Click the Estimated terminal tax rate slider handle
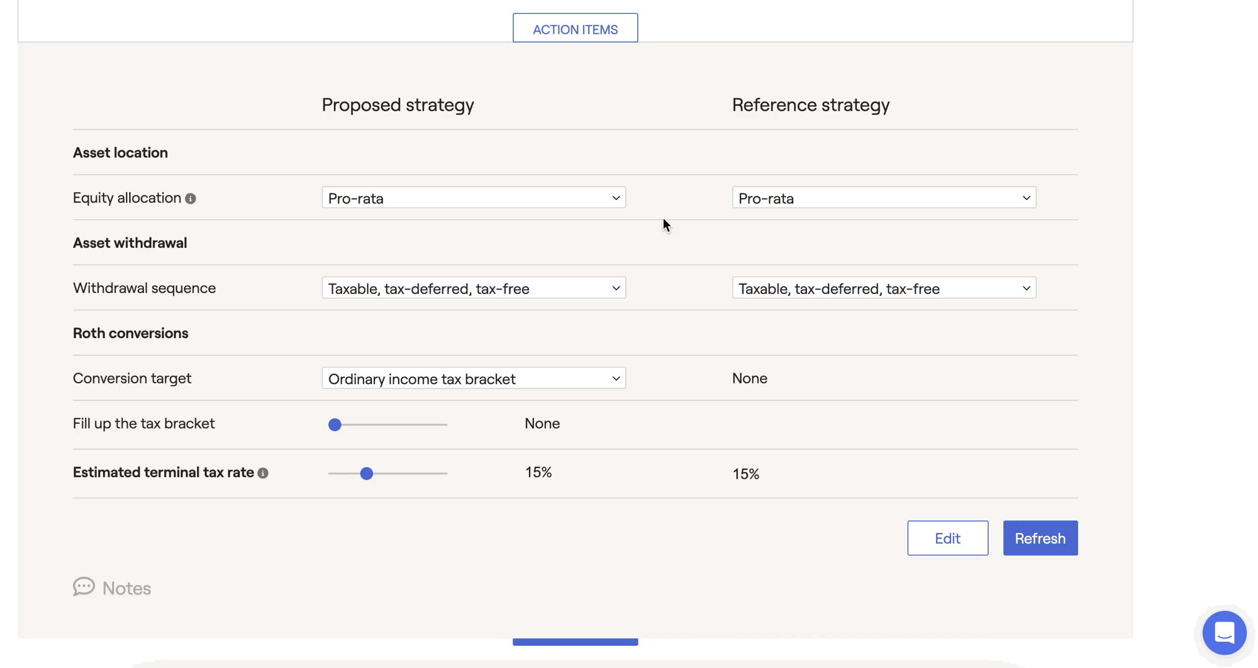 tap(367, 474)
